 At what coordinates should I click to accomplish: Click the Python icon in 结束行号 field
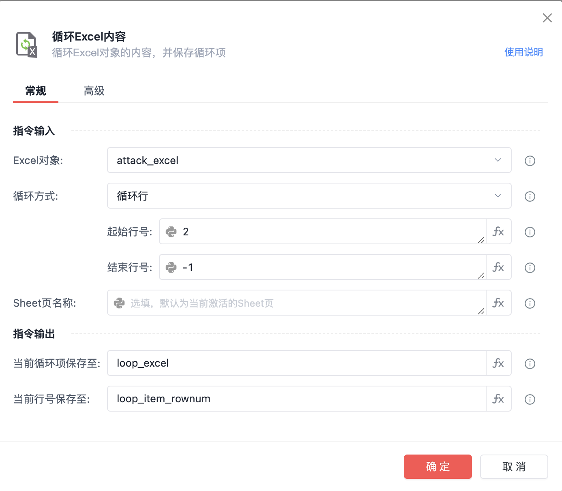pos(172,267)
